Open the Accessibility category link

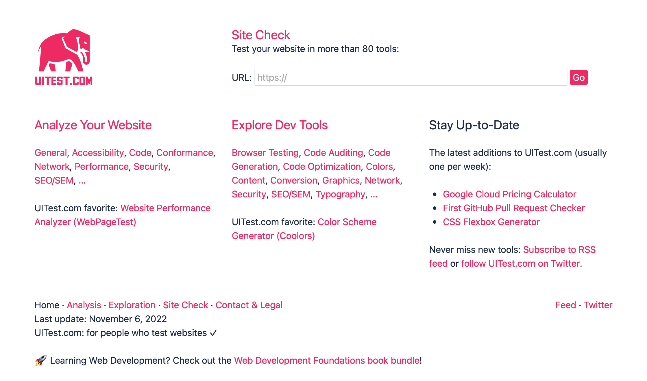(x=98, y=153)
